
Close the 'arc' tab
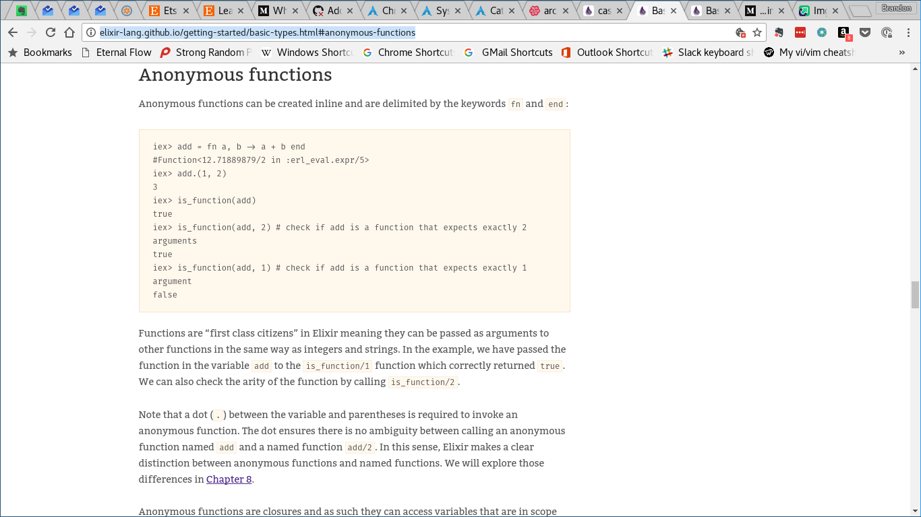click(566, 11)
